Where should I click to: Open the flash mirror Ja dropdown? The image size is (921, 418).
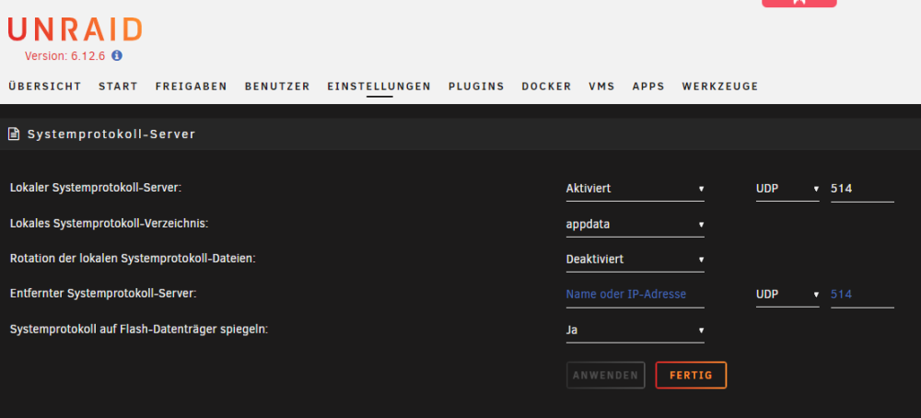point(635,330)
